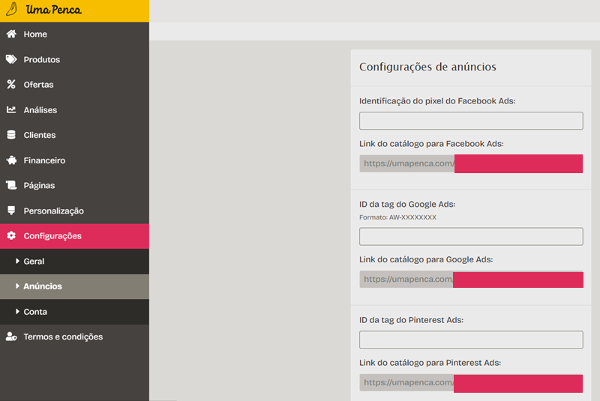Click the Ofertas percent icon
The image size is (600, 401).
[11, 85]
